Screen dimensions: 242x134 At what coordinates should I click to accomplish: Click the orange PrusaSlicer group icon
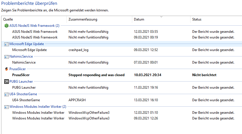(x=7, y=69)
